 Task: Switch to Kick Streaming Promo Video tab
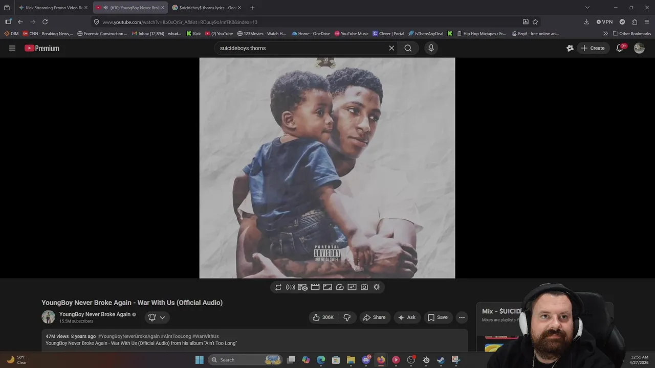53,8
